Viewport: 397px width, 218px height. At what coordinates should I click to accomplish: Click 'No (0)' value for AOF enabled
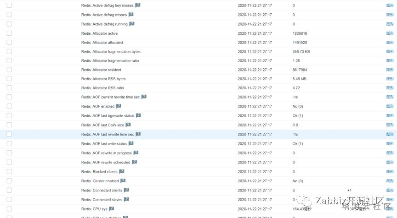pyautogui.click(x=297, y=106)
